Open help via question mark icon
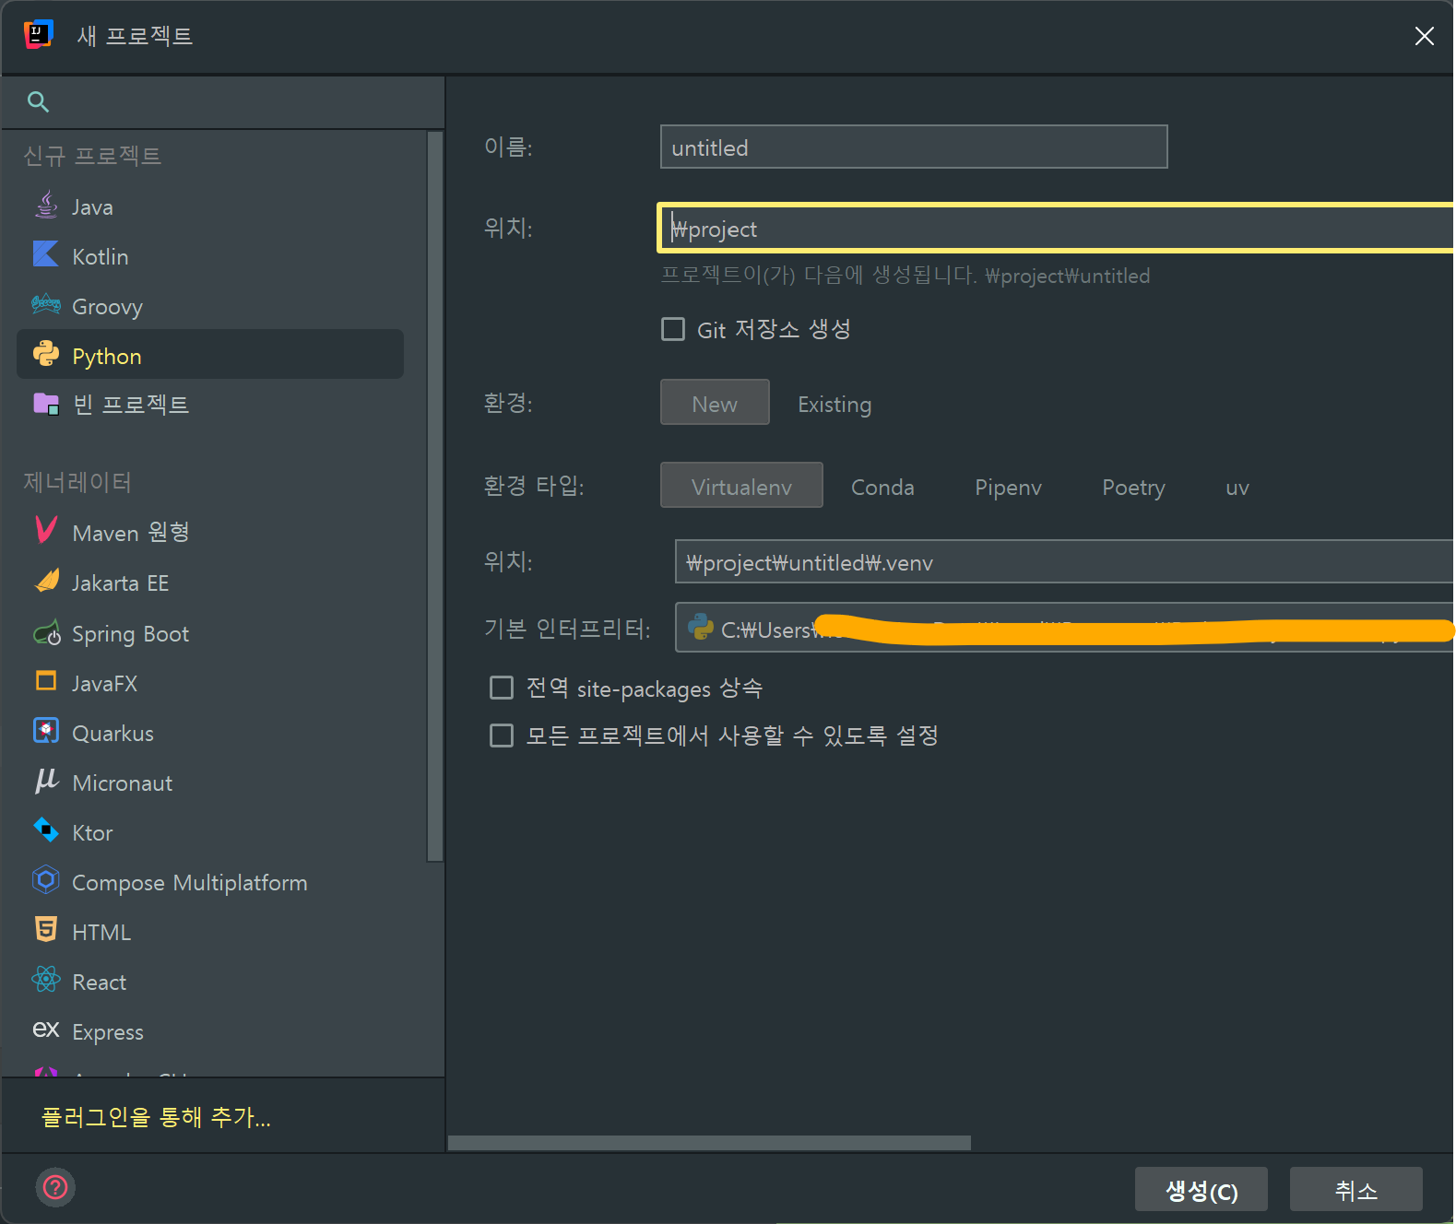Image resolution: width=1456 pixels, height=1224 pixels. tap(55, 1187)
